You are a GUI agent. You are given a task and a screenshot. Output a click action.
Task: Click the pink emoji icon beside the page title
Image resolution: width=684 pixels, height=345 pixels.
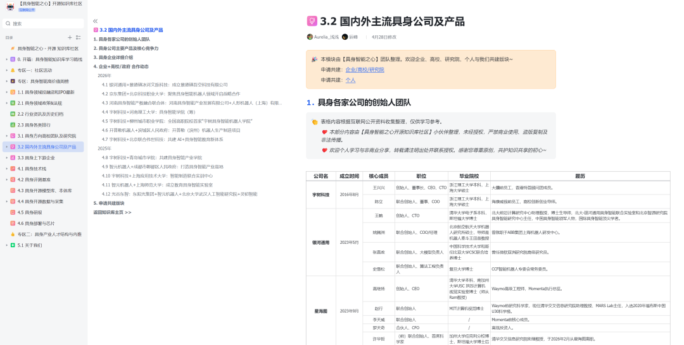[x=312, y=21]
